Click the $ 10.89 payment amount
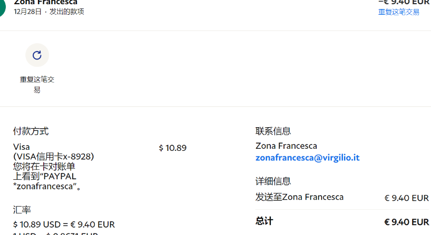431x235 pixels. pyautogui.click(x=172, y=148)
